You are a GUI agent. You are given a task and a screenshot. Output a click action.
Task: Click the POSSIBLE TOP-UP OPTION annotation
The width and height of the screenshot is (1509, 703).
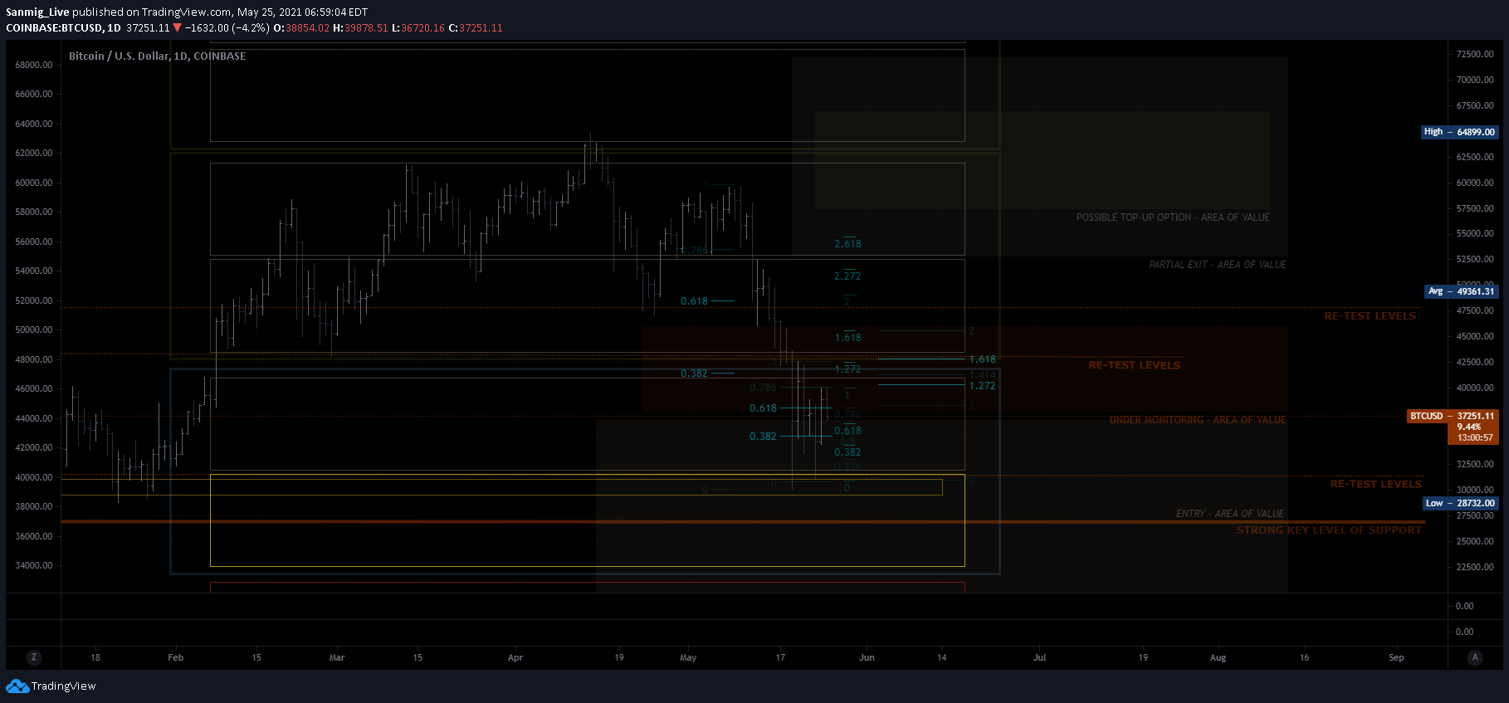[x=1173, y=217]
